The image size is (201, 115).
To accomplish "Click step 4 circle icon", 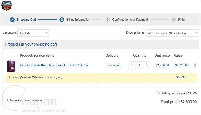I will 174,20.
